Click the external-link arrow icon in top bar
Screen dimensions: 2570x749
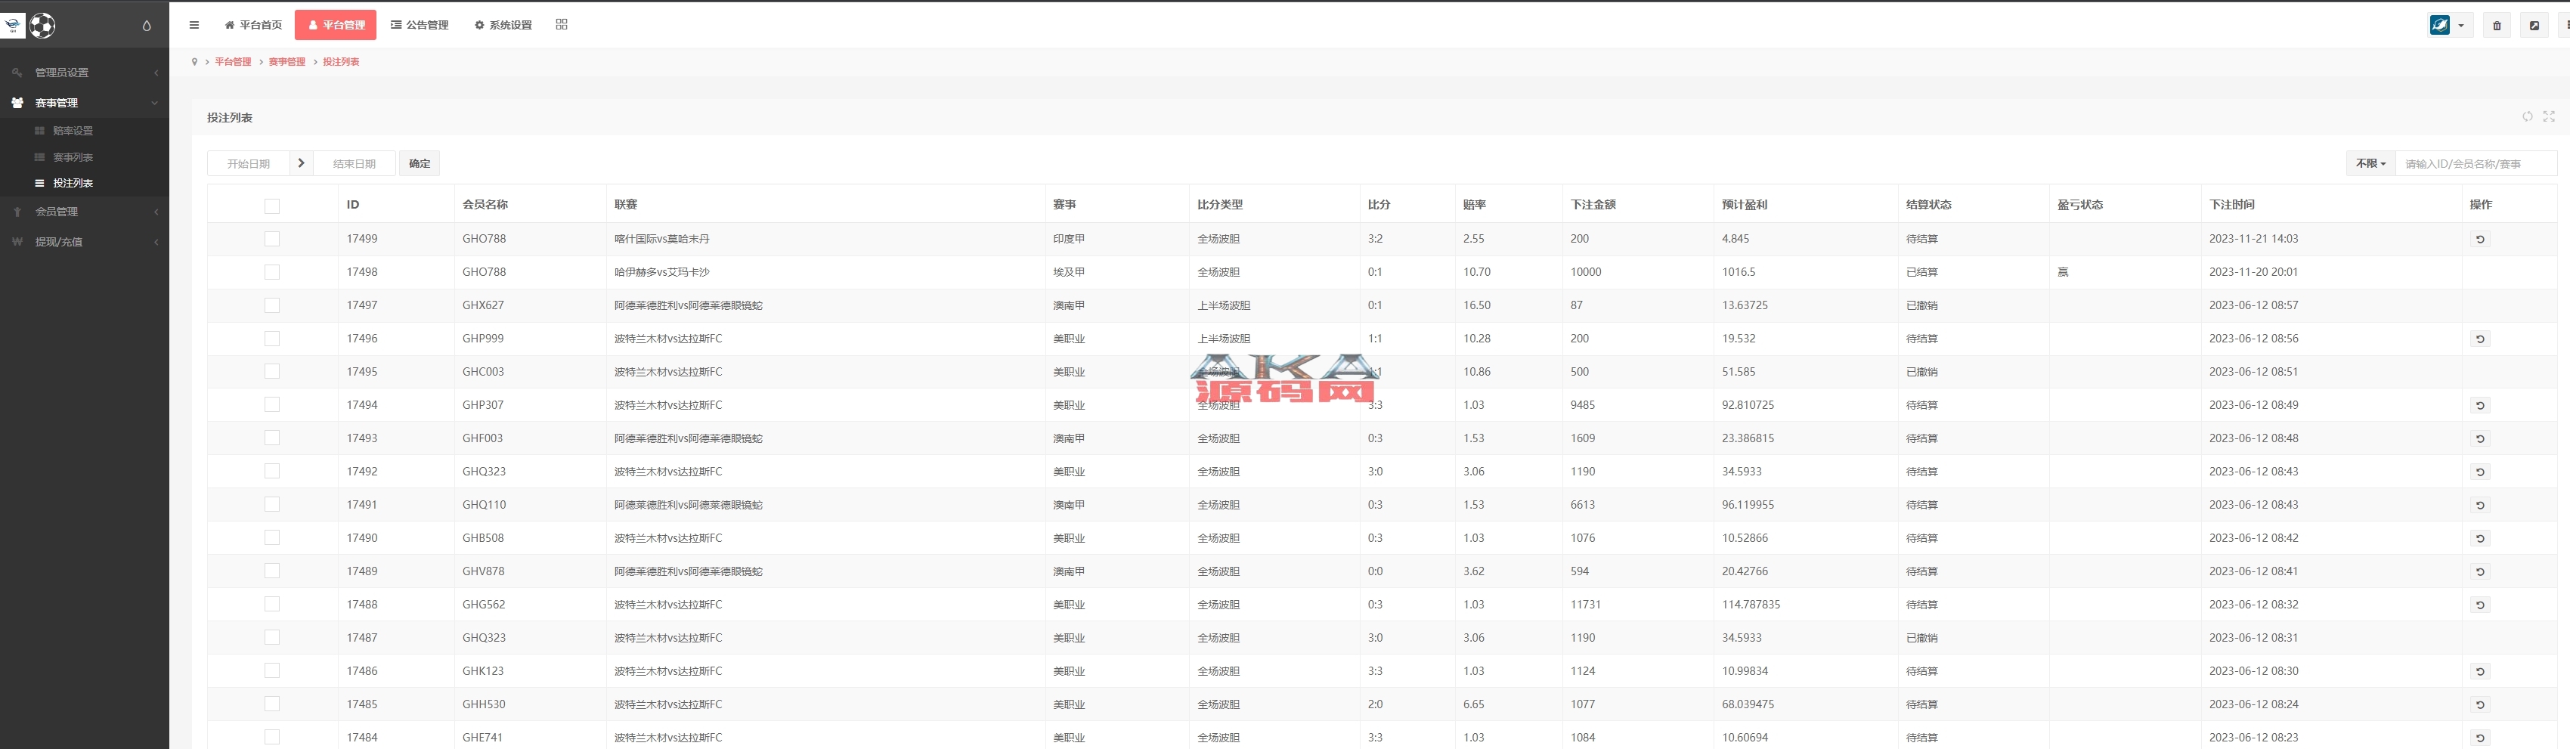tap(2534, 26)
